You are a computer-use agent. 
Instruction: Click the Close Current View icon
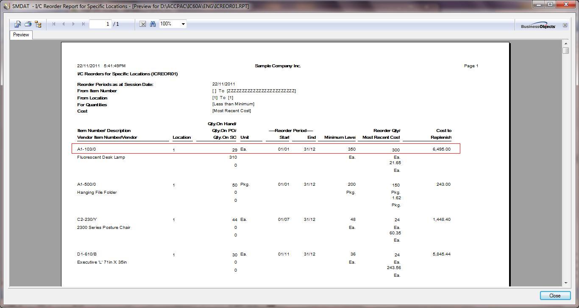[x=143, y=24]
